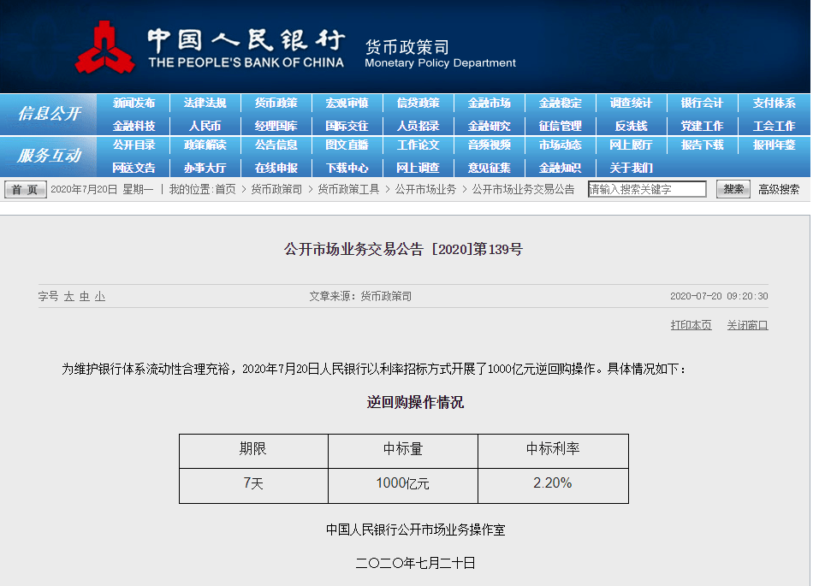Navigate to 货币政策司 in the breadcrumb
This screenshot has width=825, height=586.
276,190
